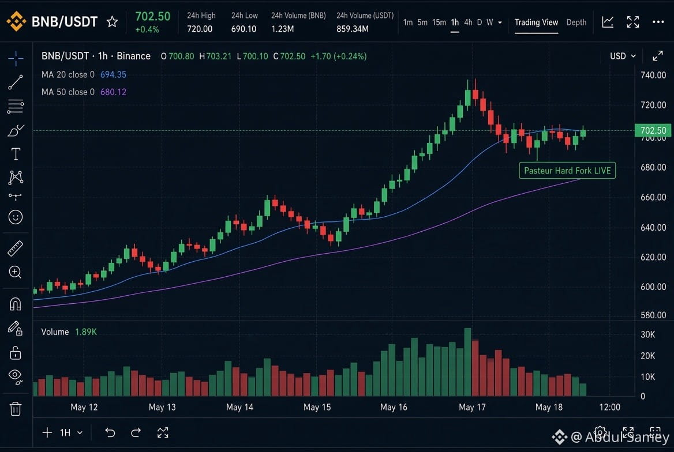The height and width of the screenshot is (452, 674).
Task: Click the 680.00 price axis label
Action: pos(653,167)
